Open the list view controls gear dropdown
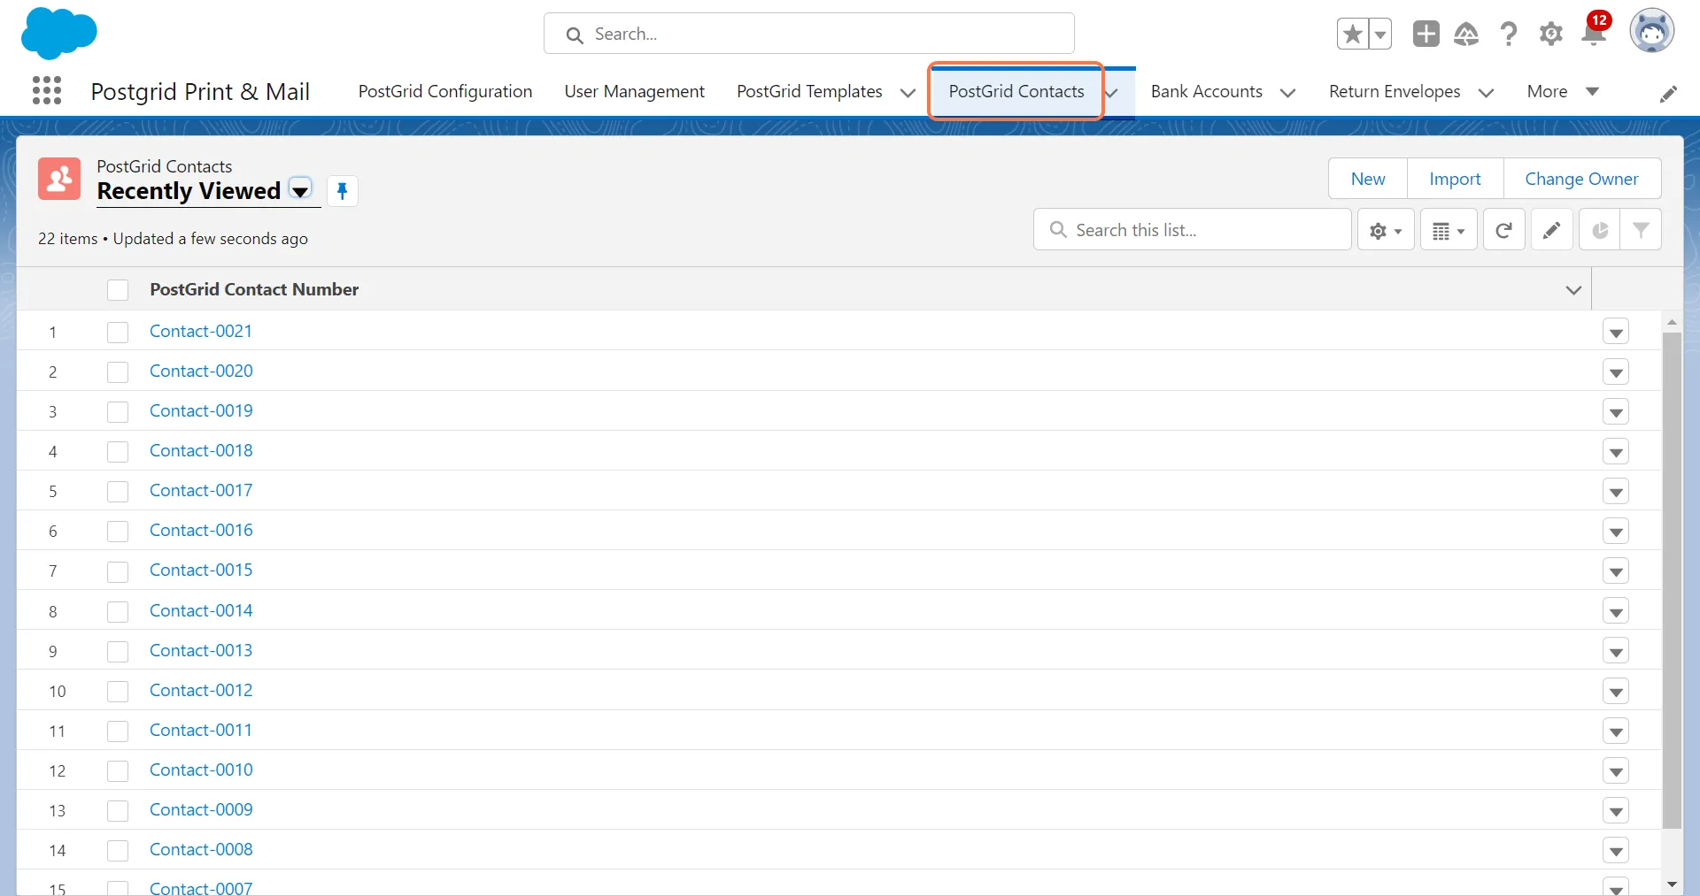1700x896 pixels. coord(1386,231)
